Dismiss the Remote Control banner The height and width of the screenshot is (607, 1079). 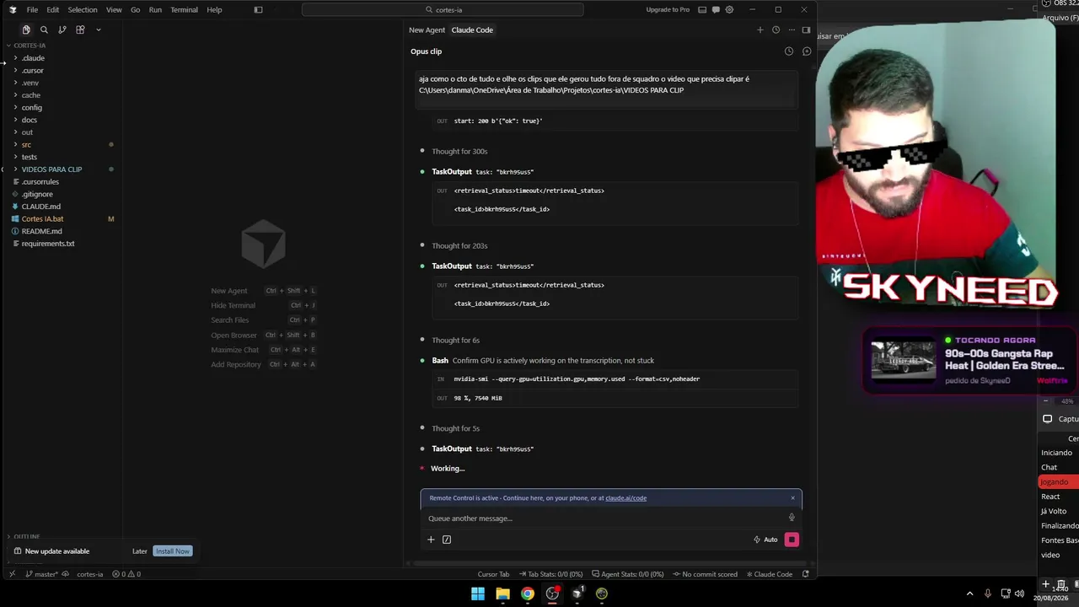(x=792, y=498)
